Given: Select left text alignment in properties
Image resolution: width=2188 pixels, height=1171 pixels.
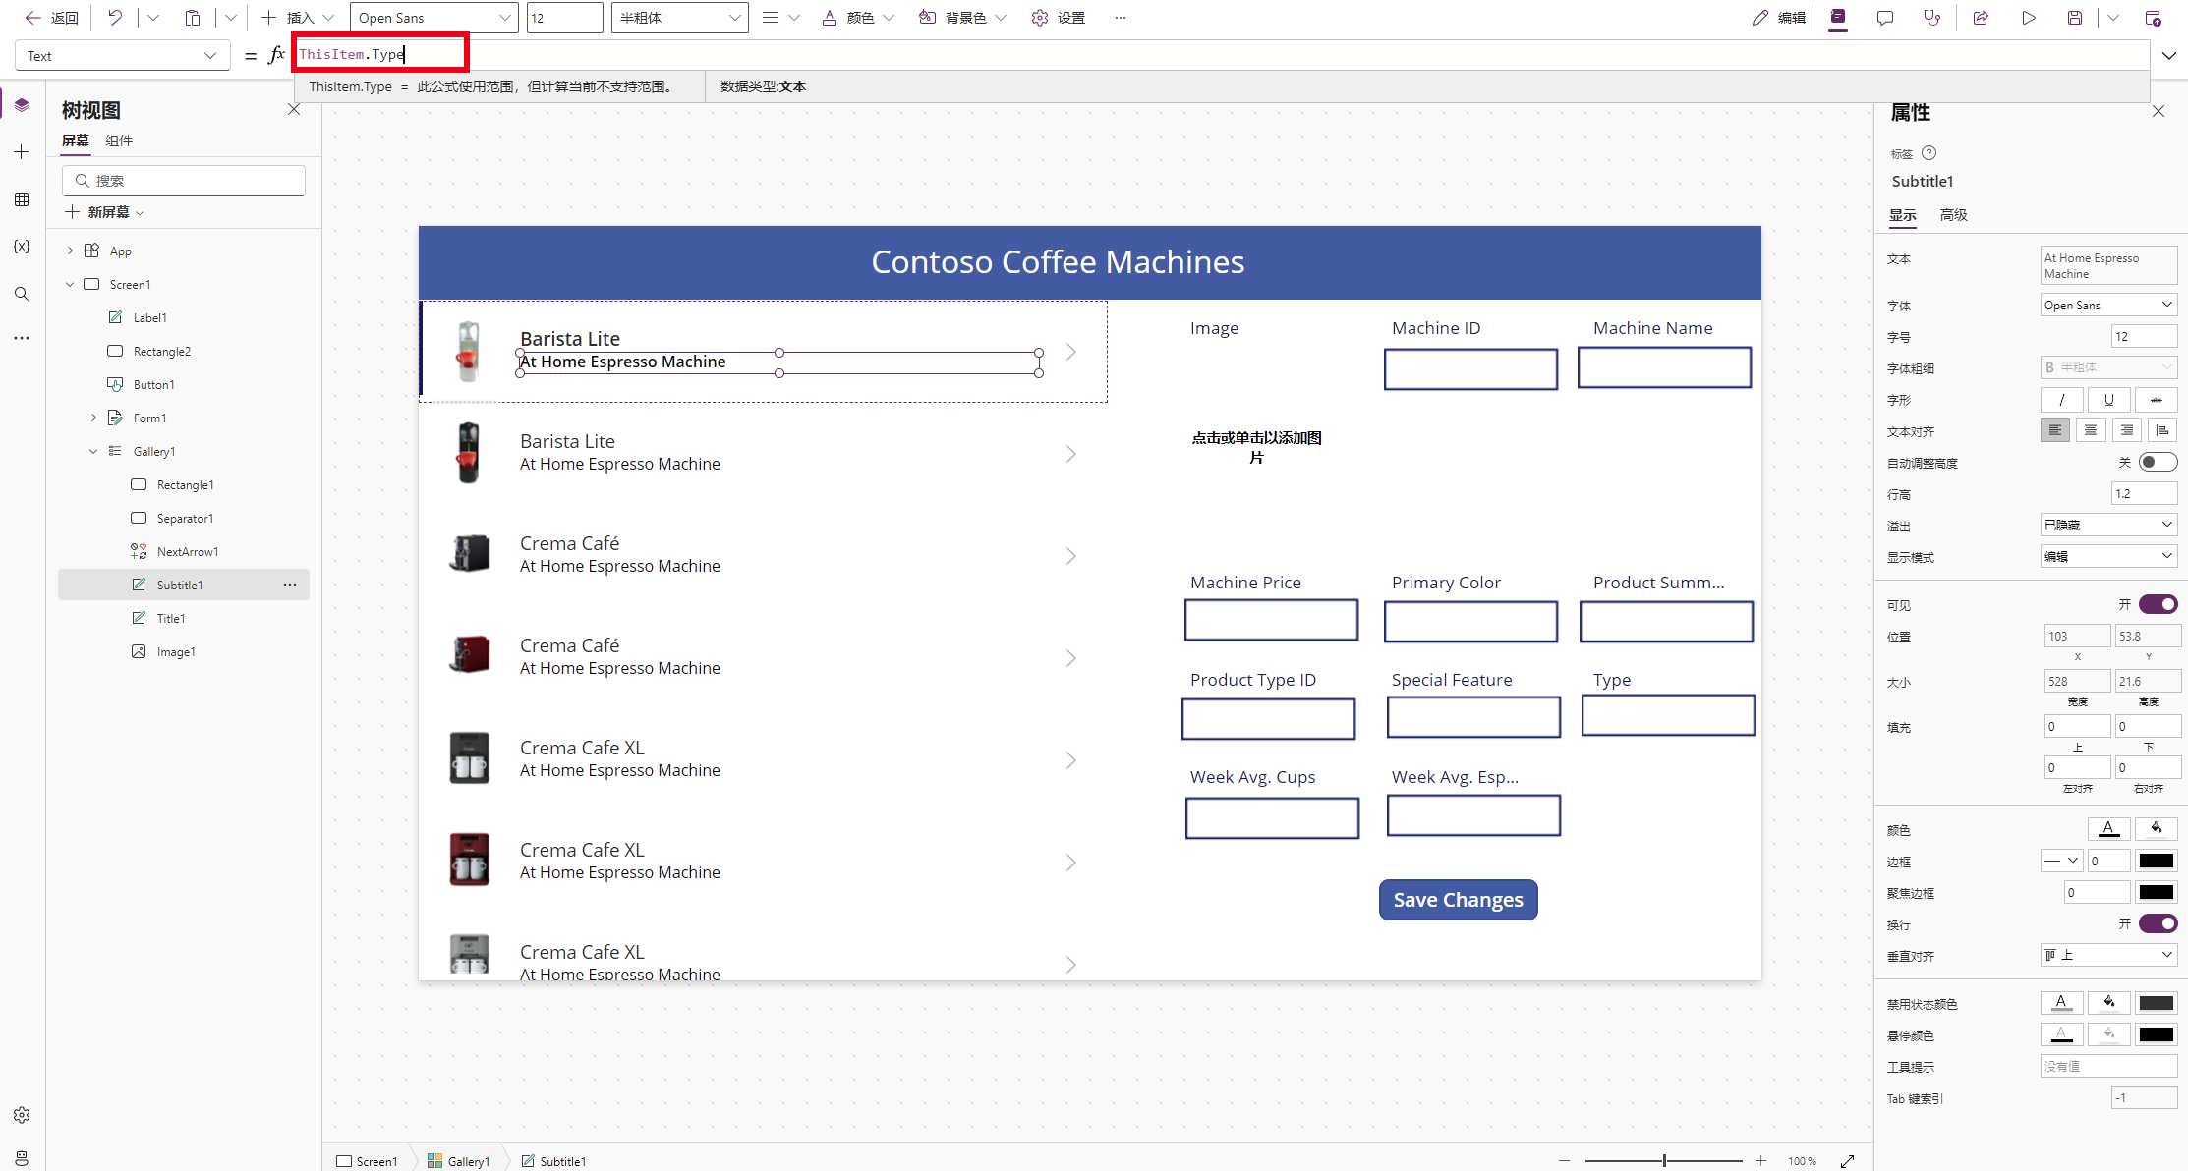Looking at the screenshot, I should 2055,430.
